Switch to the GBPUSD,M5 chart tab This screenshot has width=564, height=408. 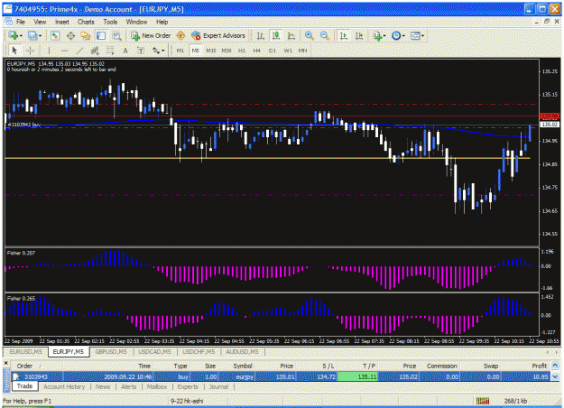click(111, 351)
